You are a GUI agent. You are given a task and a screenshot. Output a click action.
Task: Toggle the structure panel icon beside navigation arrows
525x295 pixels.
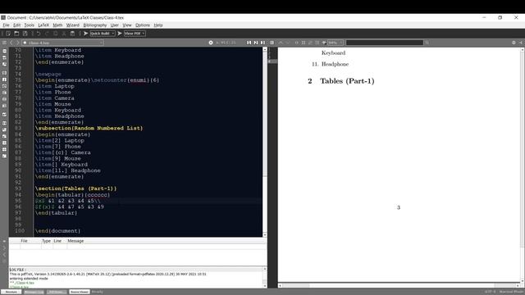pyautogui.click(x=4, y=43)
